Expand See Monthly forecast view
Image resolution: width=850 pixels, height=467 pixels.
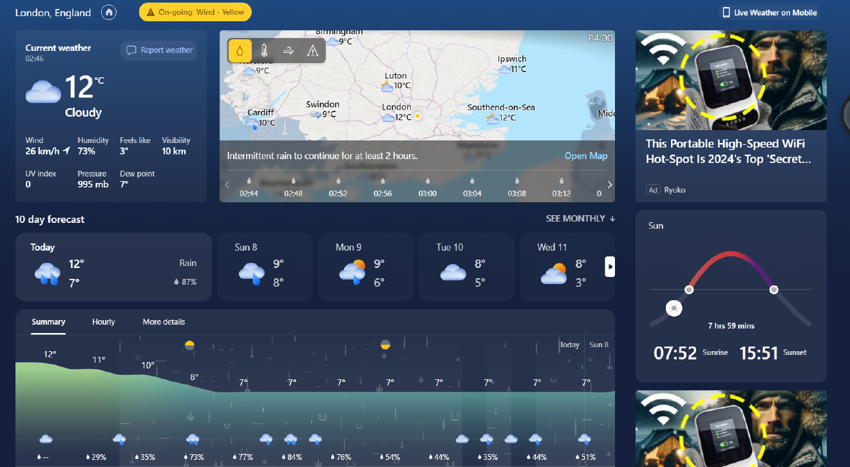579,218
